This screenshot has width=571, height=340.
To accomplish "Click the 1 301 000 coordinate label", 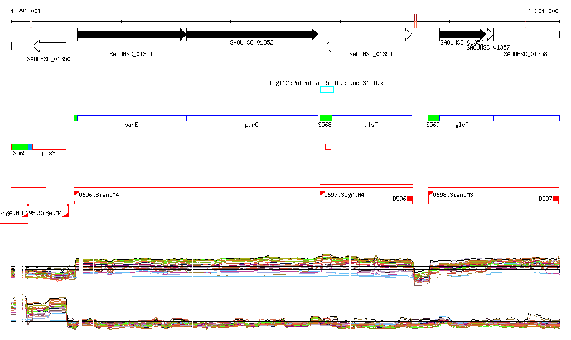I will tap(543, 11).
